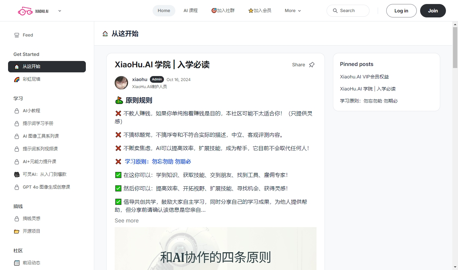Viewport: 458px width, 270px height.
Task: Open pinned post 学习原则：勿忘勿助 勿期必
Action: 369,101
